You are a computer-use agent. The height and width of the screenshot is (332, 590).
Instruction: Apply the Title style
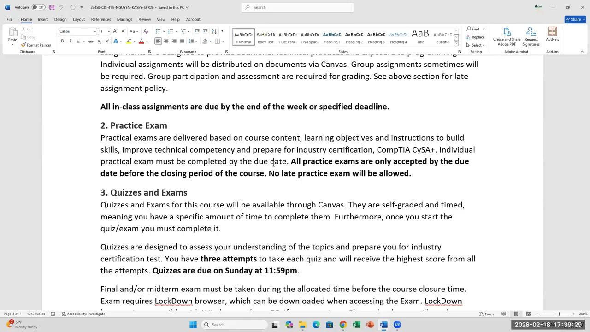[420, 37]
